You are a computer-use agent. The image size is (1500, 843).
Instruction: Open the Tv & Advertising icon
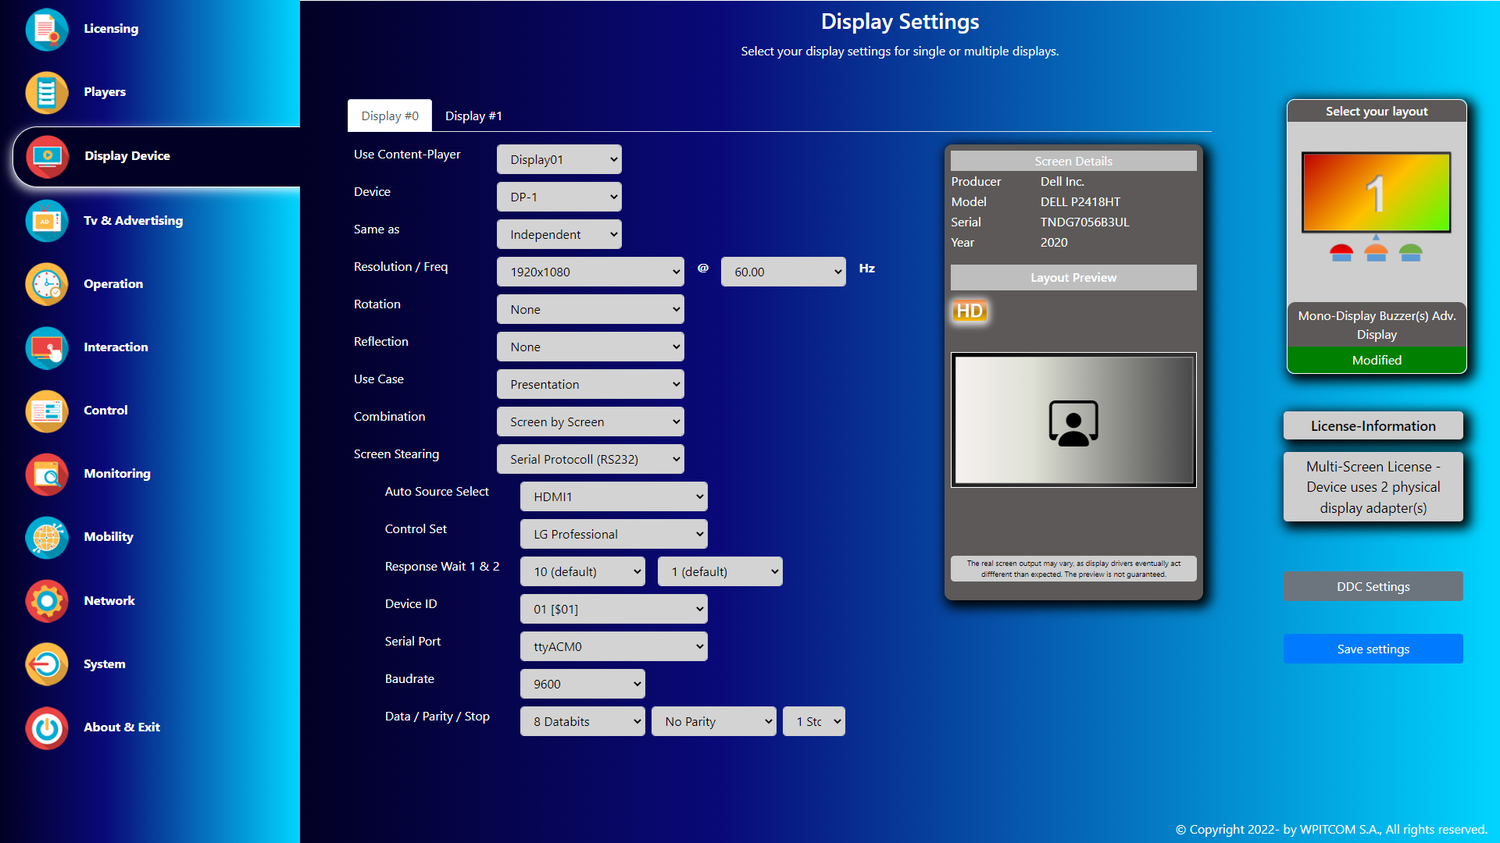(47, 221)
